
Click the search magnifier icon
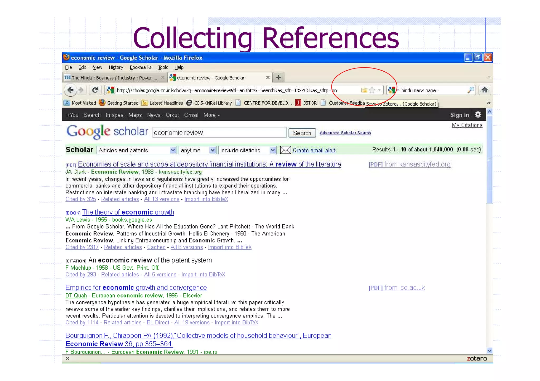pos(471,90)
